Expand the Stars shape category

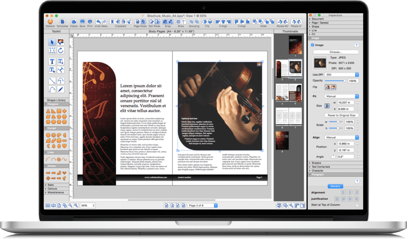[x=50, y=185]
